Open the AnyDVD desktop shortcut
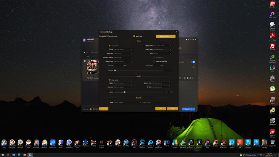Image resolution: width=279 pixels, height=157 pixels. [x=93, y=142]
